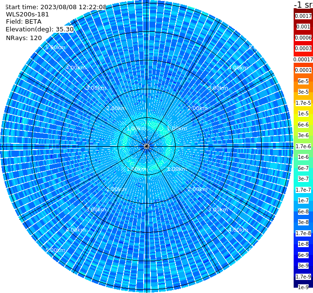This screenshot has height=293, width=313.
Task: Click the upper-left 4.00km range ring label
Action: coord(75,68)
